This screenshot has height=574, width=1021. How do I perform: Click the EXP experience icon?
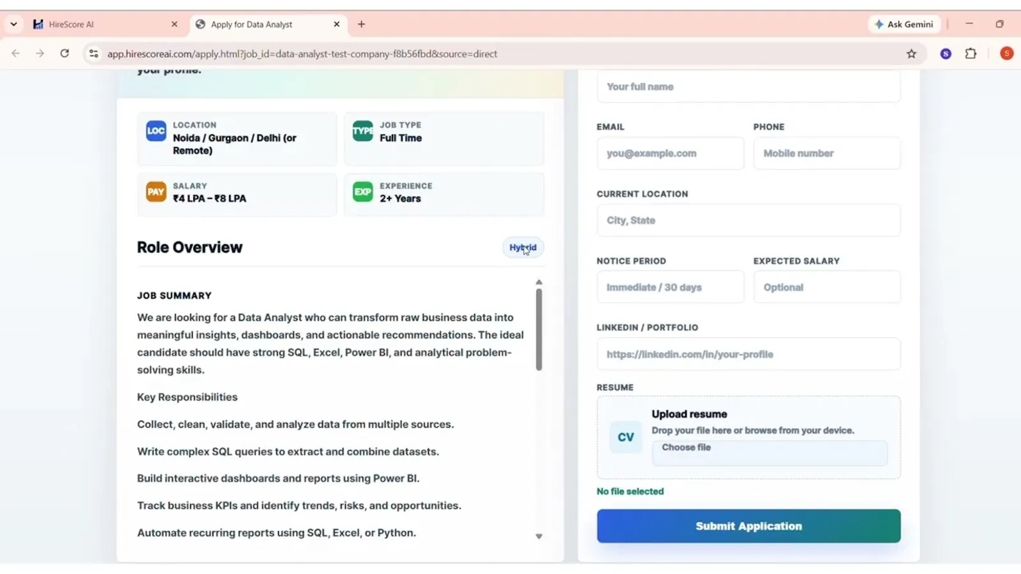click(x=362, y=191)
